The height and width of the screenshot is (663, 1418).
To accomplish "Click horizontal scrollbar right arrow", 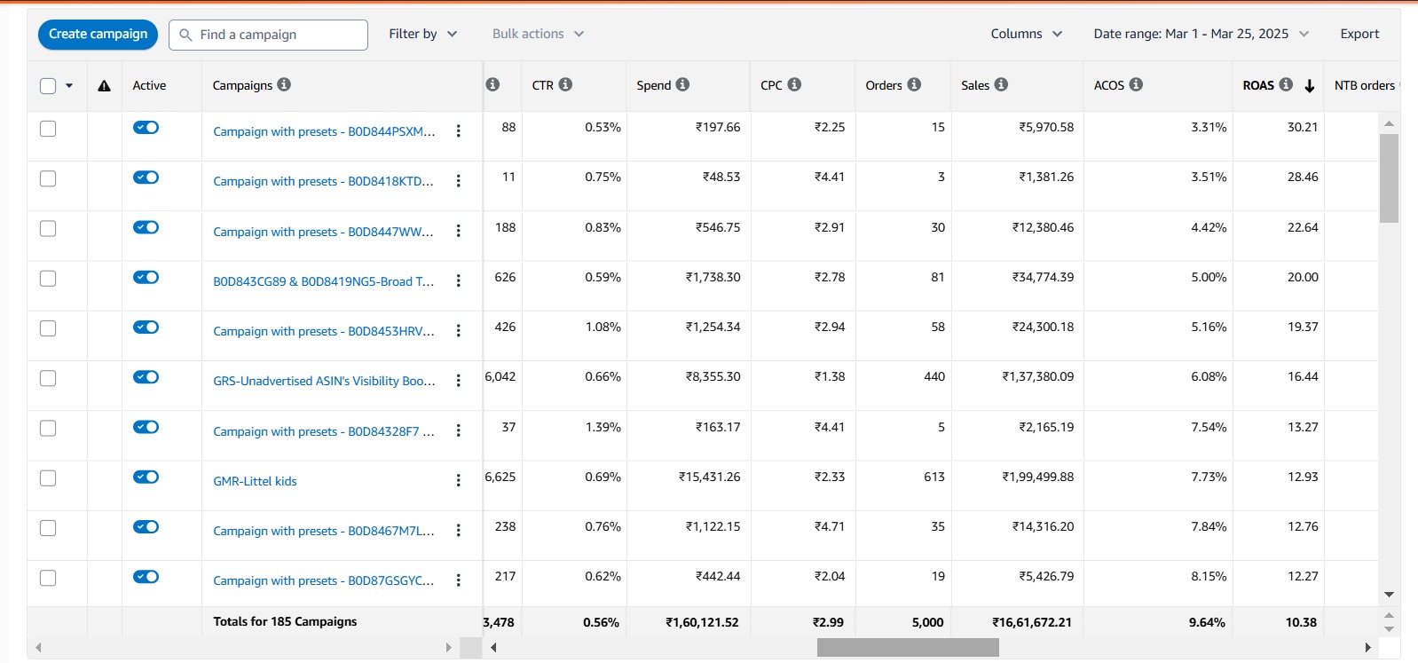I will (1368, 648).
